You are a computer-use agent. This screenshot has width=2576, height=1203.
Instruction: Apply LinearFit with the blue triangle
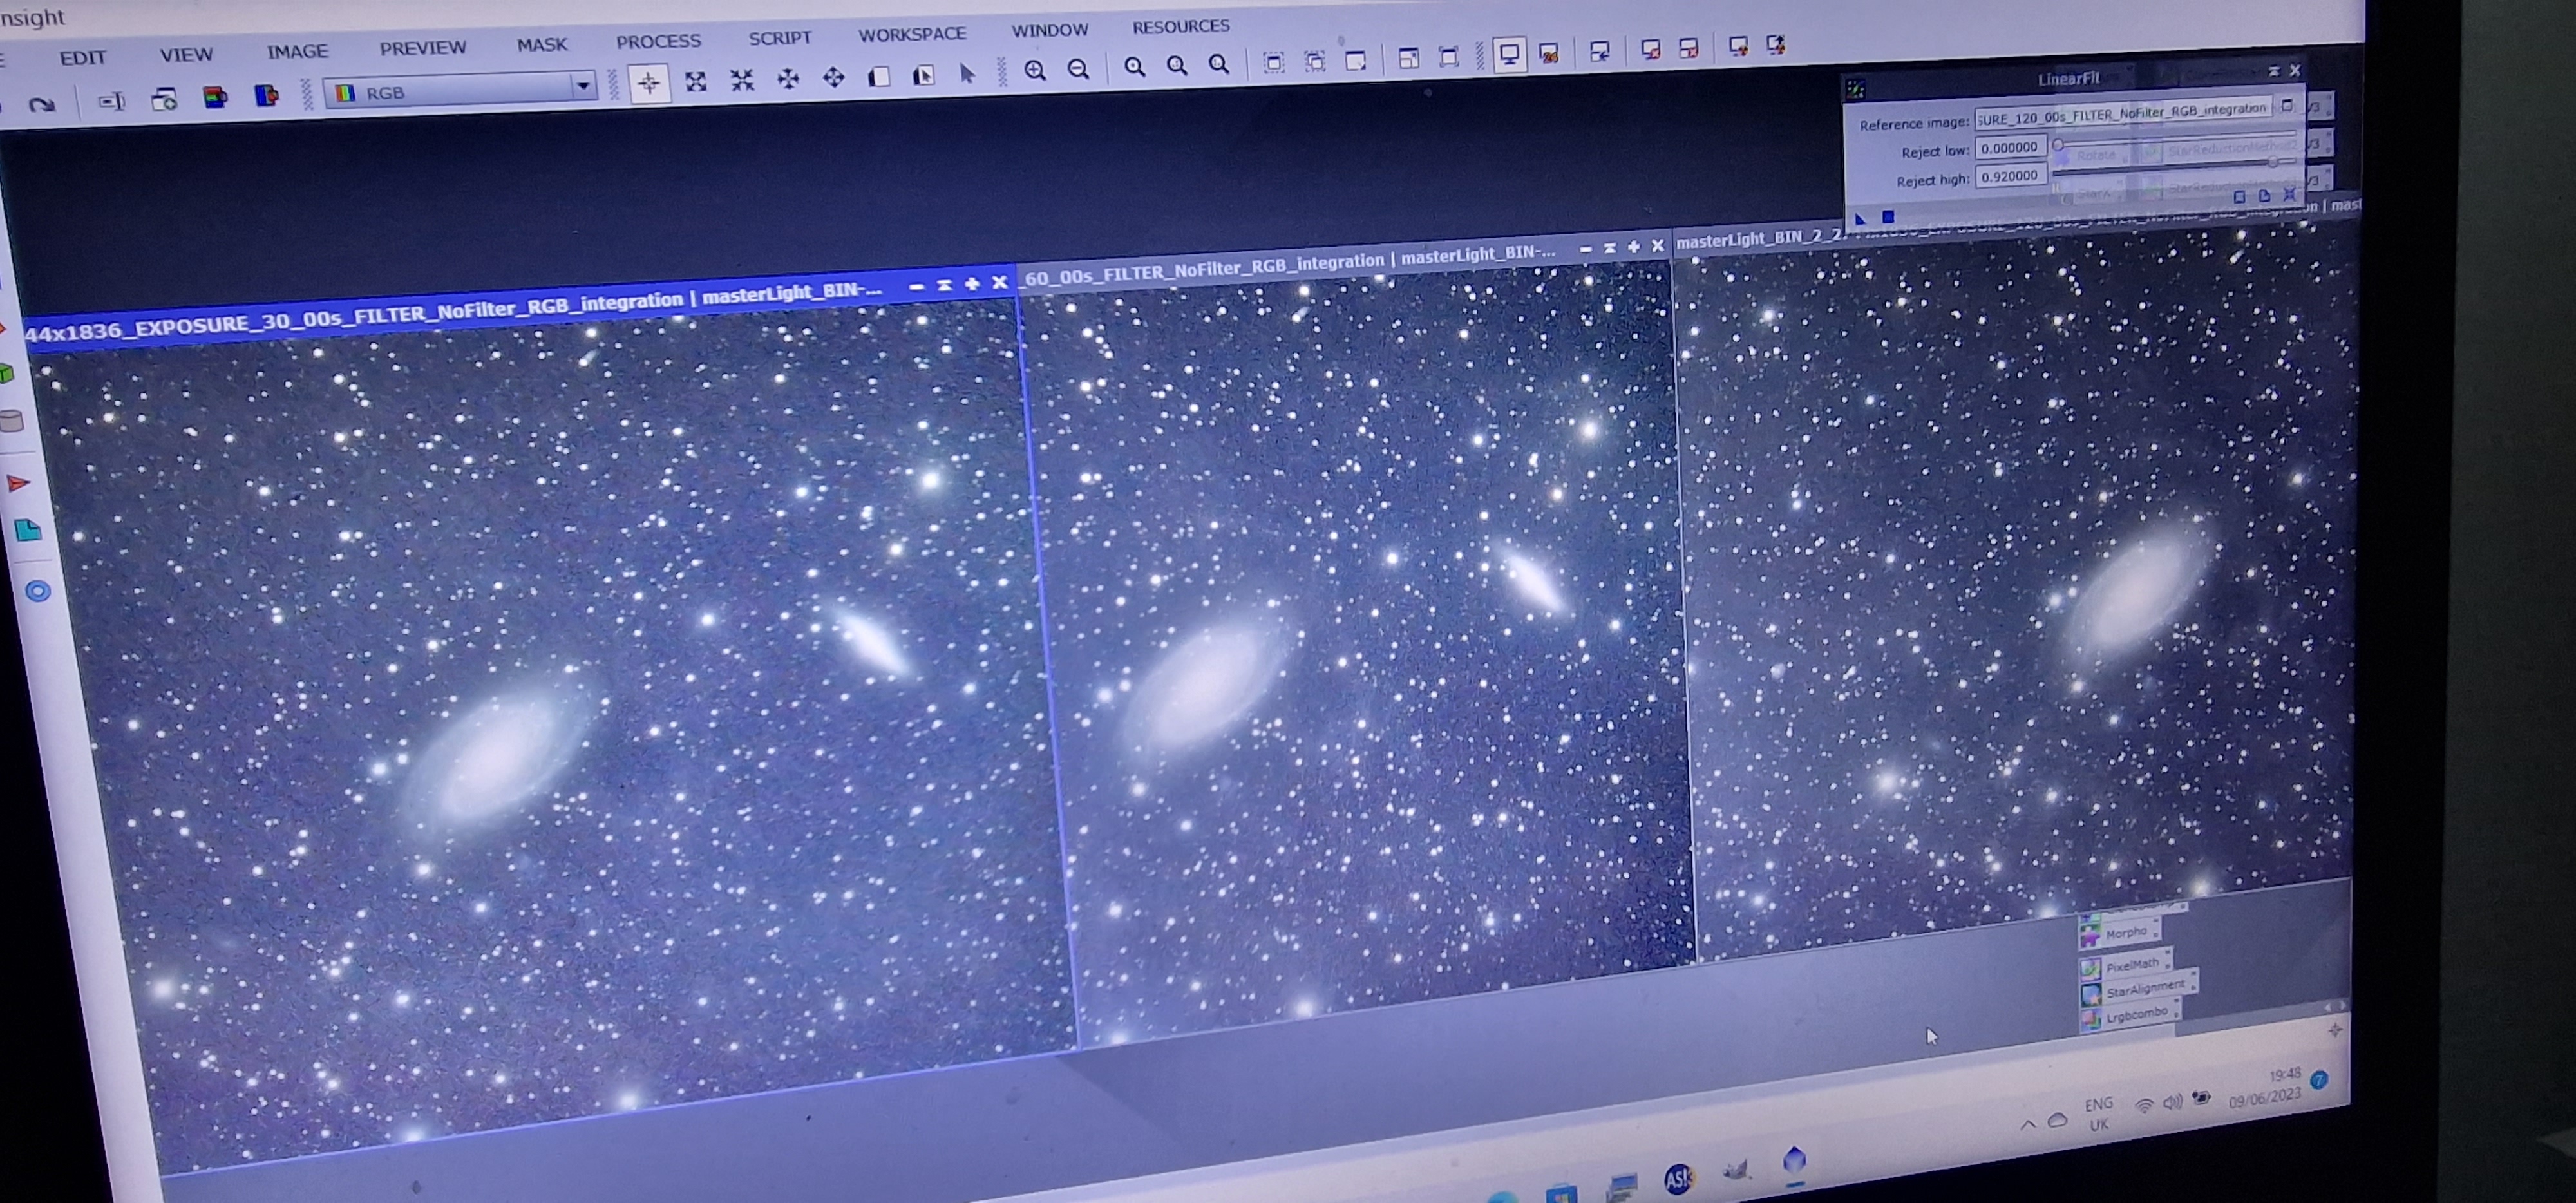tap(1860, 218)
